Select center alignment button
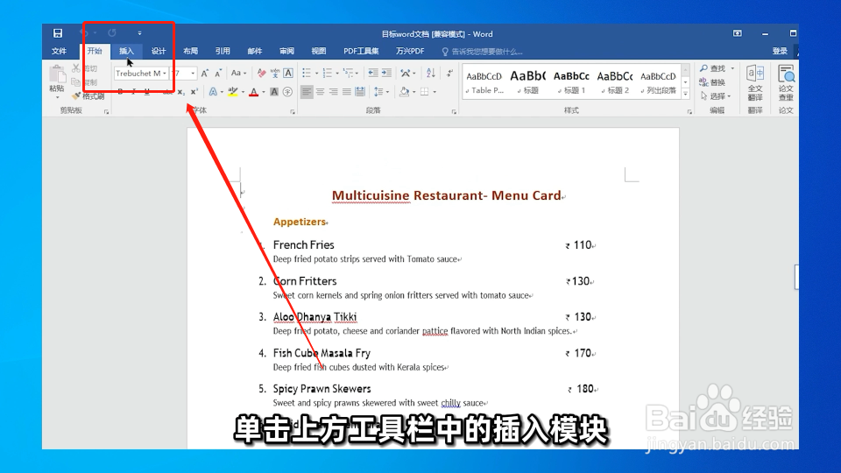Image resolution: width=841 pixels, height=473 pixels. click(x=320, y=92)
